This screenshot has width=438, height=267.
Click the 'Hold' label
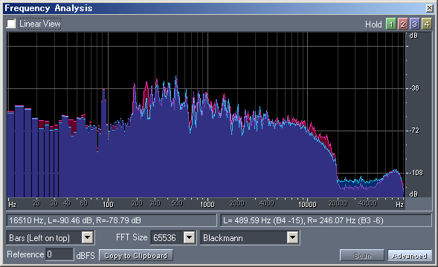373,24
